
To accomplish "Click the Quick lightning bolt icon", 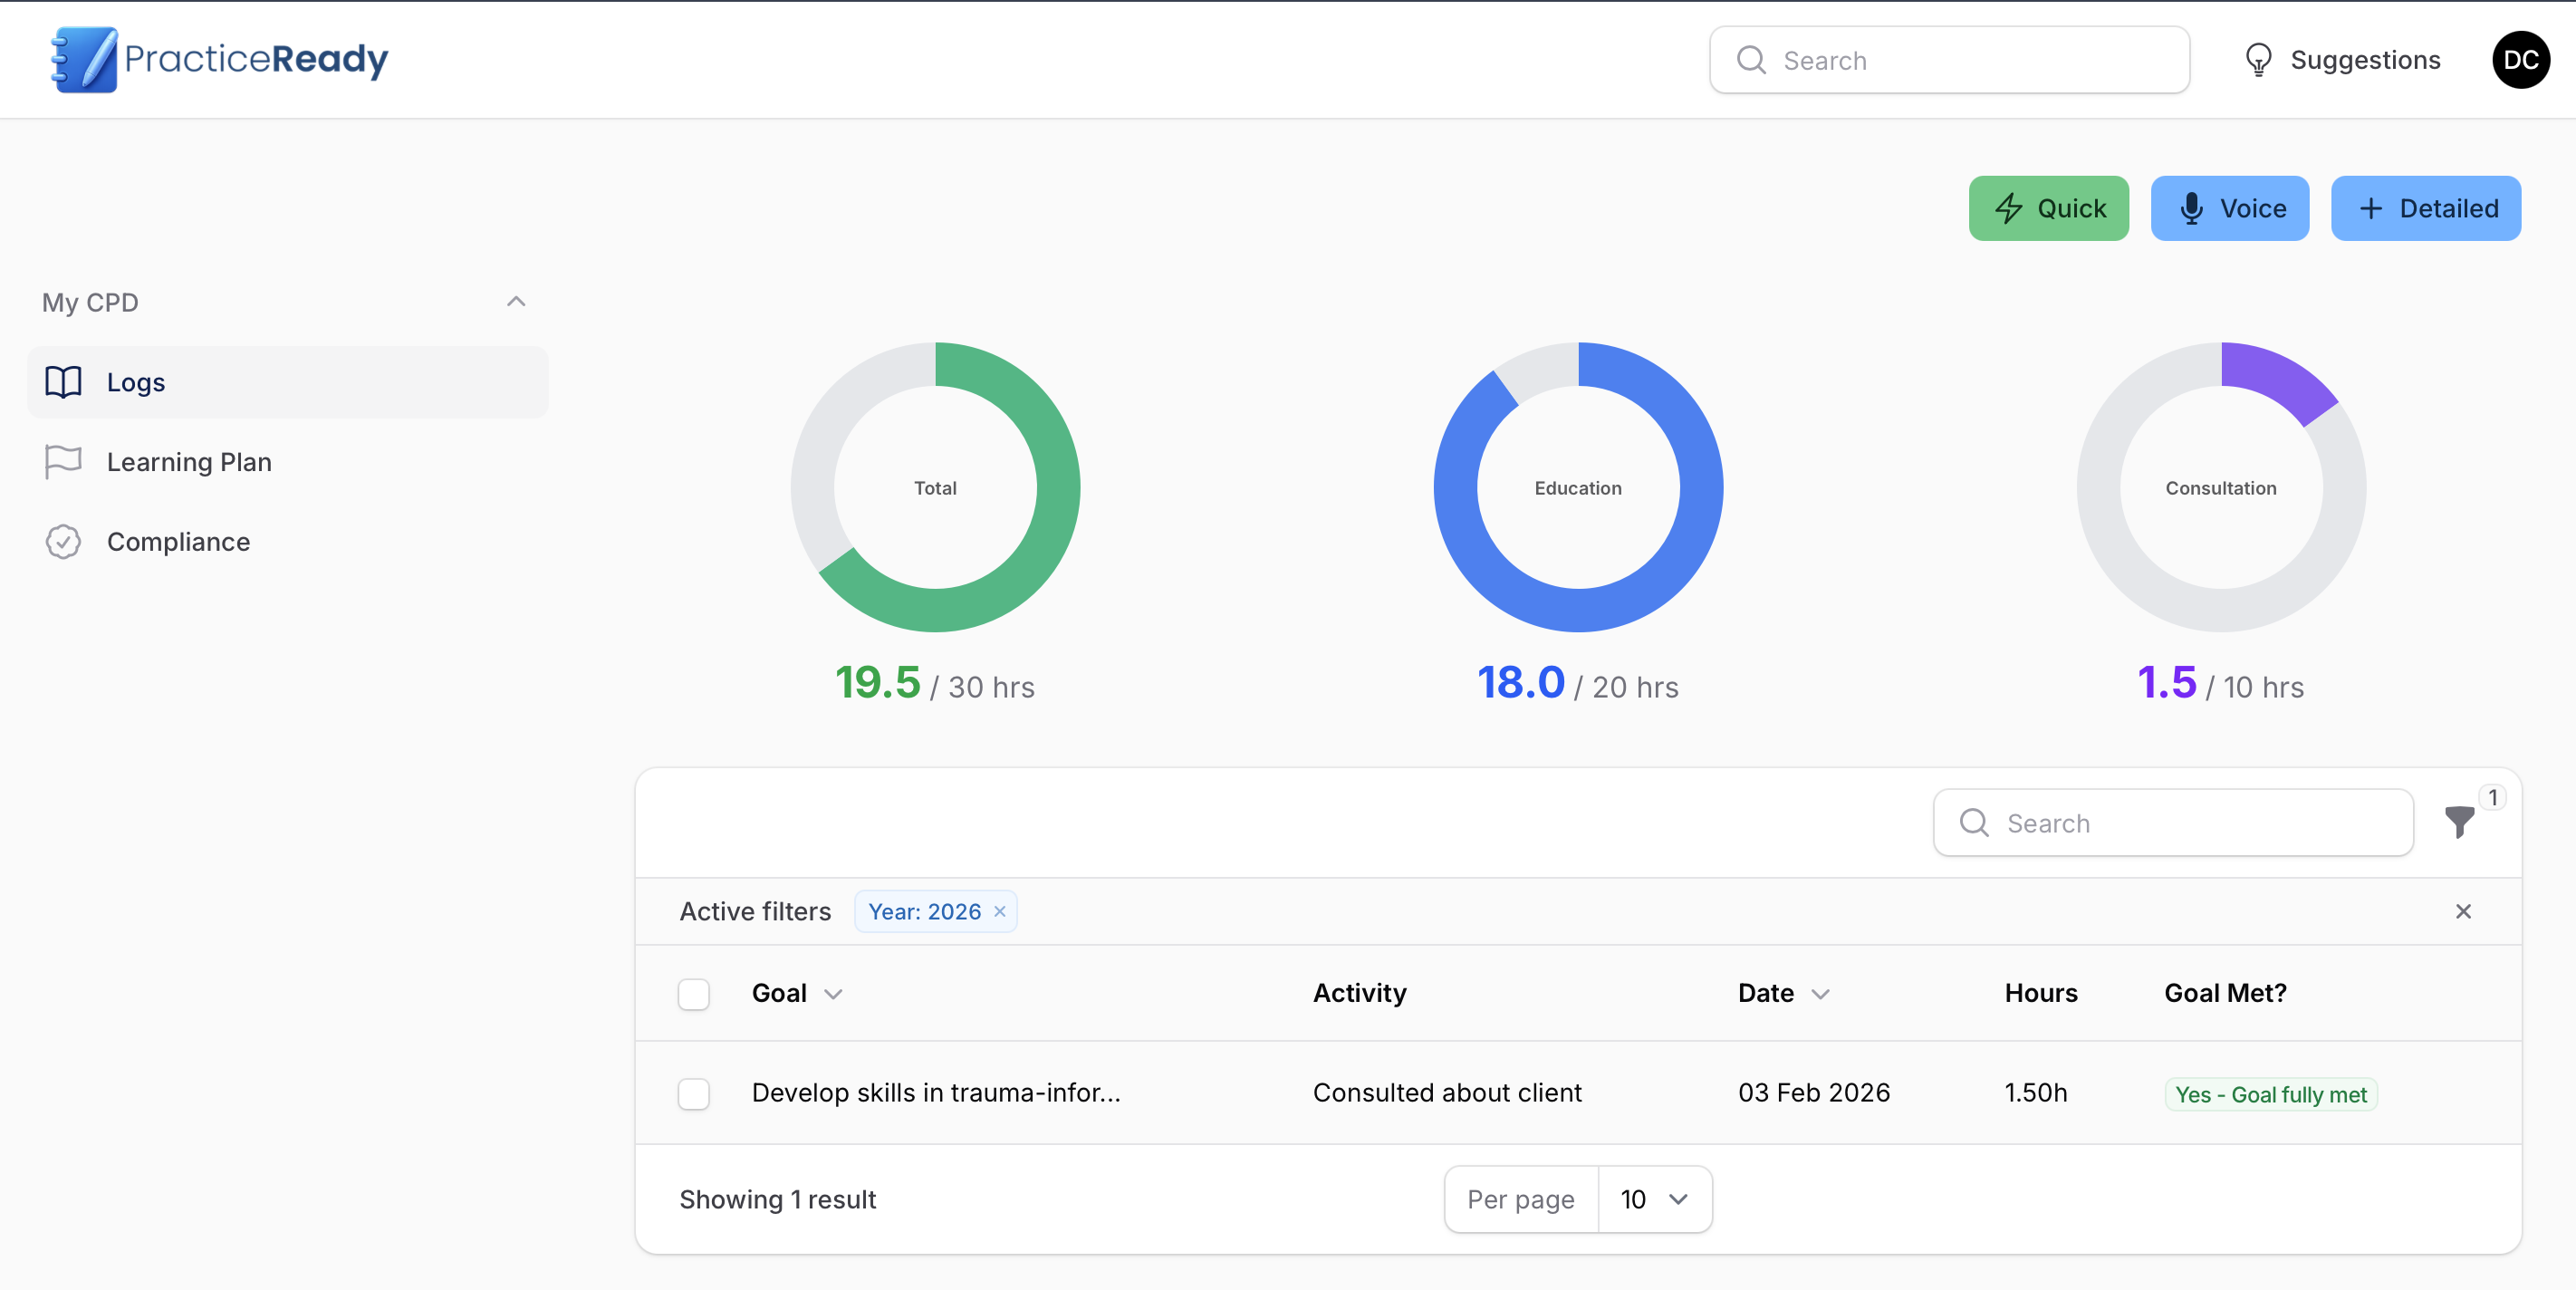I will click(x=2011, y=208).
